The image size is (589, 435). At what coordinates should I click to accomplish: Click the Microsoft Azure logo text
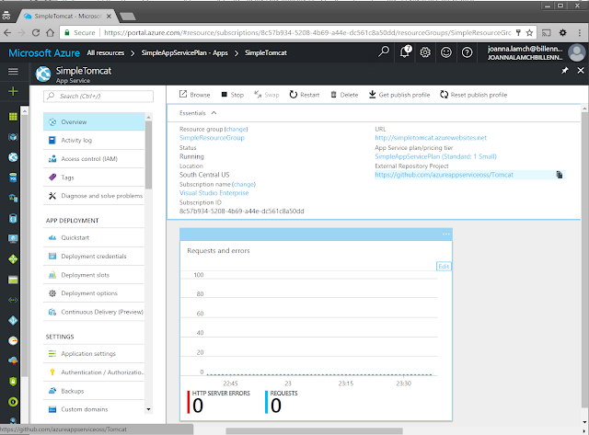(44, 53)
